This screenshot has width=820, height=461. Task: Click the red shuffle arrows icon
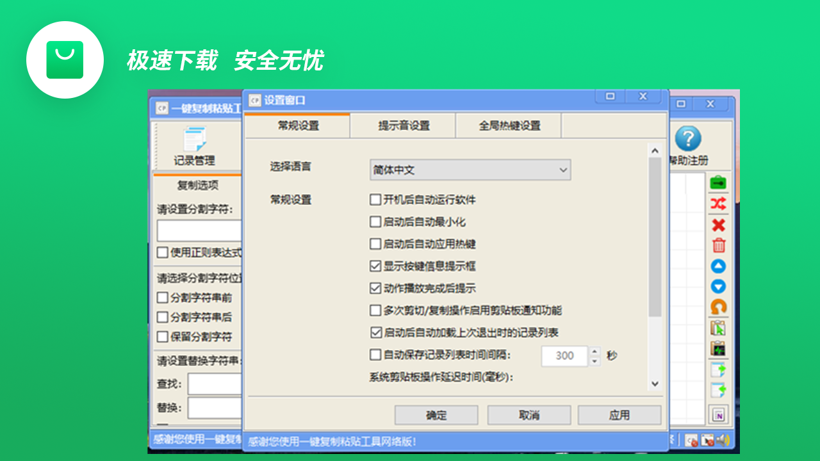point(718,204)
